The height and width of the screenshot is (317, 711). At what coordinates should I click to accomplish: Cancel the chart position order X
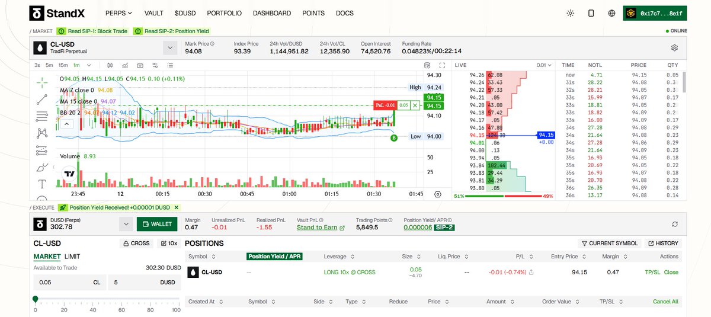(415, 105)
